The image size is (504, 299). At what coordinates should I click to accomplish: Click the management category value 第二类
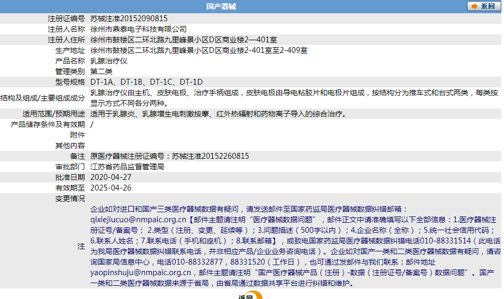(x=102, y=71)
